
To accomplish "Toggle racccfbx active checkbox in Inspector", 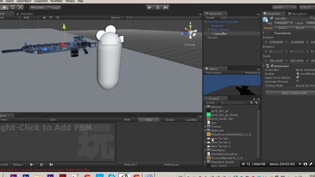I will [272, 18].
